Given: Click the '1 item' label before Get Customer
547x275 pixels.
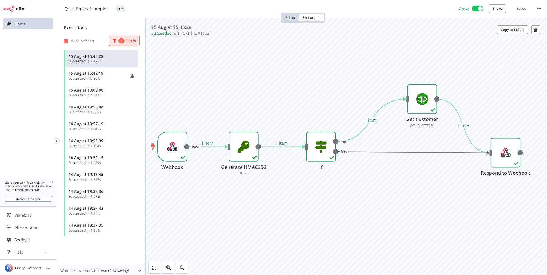Looking at the screenshot, I should [371, 120].
